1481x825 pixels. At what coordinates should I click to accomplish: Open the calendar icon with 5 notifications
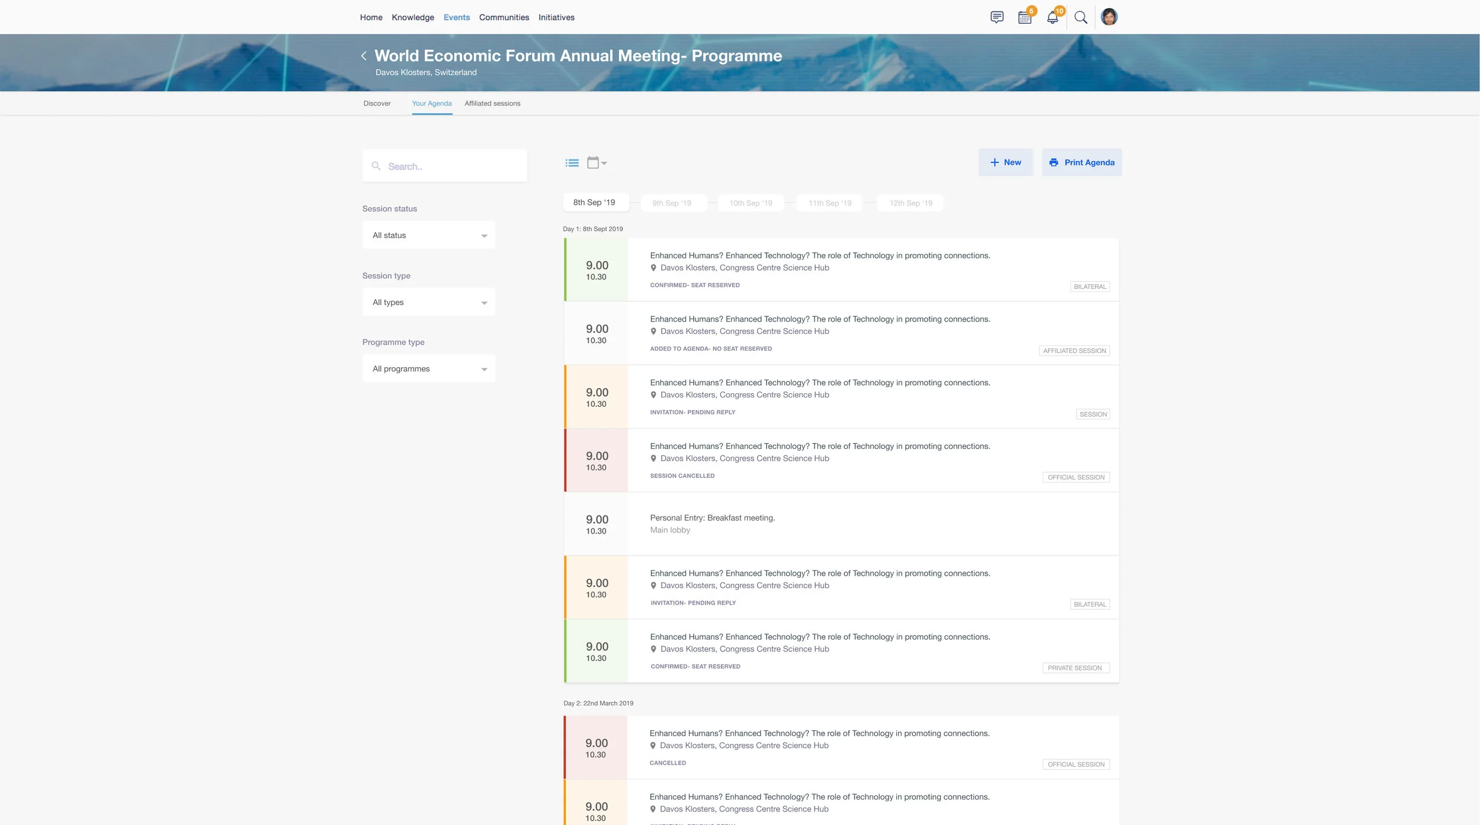pyautogui.click(x=1024, y=17)
